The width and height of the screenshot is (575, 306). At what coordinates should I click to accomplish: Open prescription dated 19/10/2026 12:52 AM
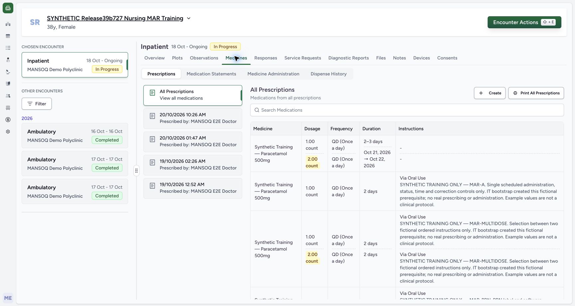click(x=193, y=188)
